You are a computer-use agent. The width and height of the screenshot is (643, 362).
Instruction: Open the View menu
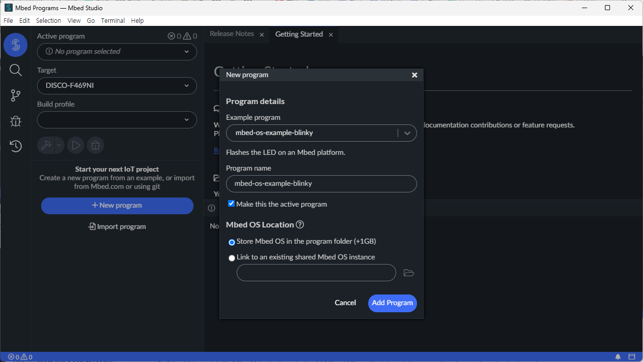(x=74, y=21)
